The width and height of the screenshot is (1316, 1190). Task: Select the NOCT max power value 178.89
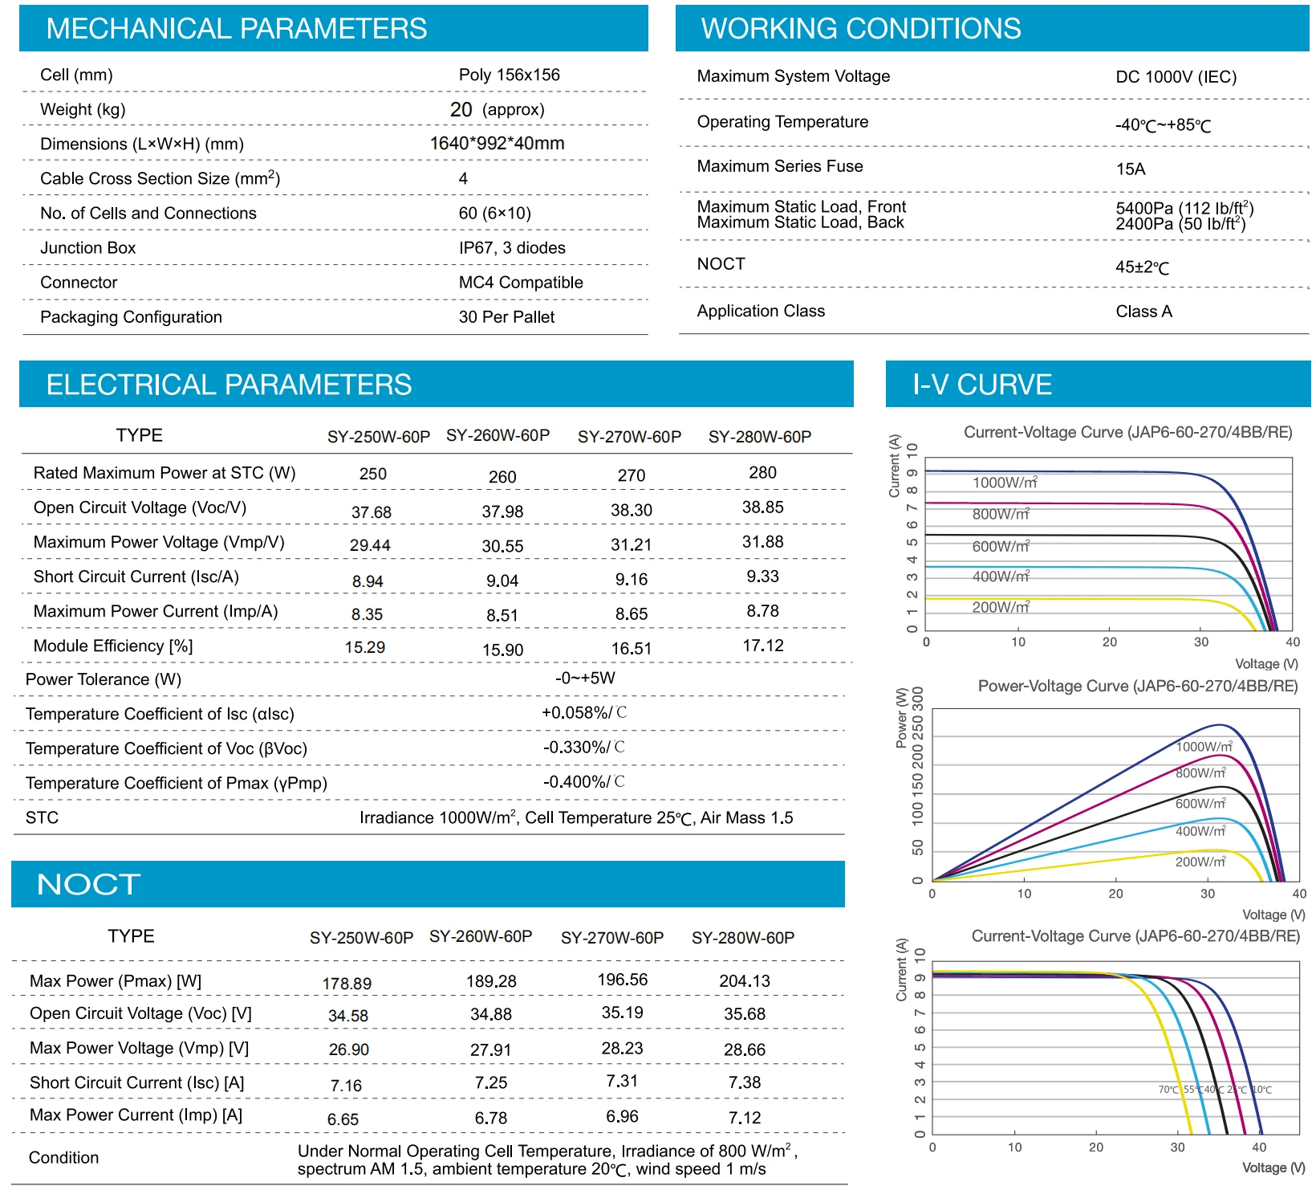tap(347, 984)
